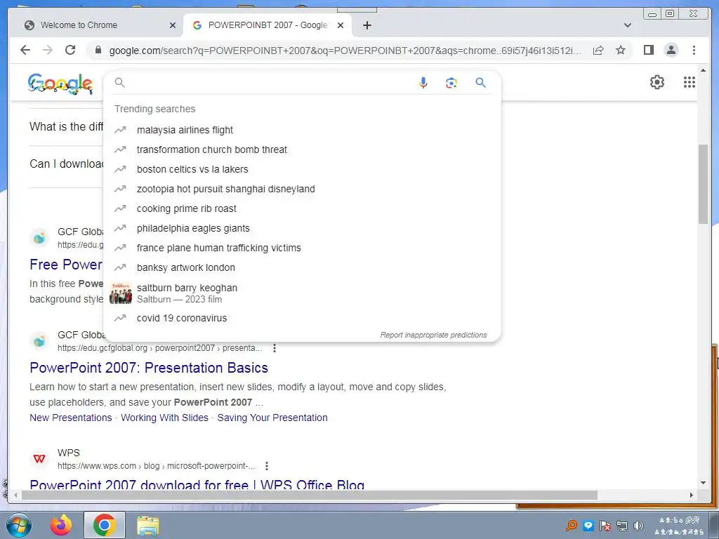Open the Working With Slides sitelink
Viewport: 719px width, 539px height.
(x=164, y=418)
